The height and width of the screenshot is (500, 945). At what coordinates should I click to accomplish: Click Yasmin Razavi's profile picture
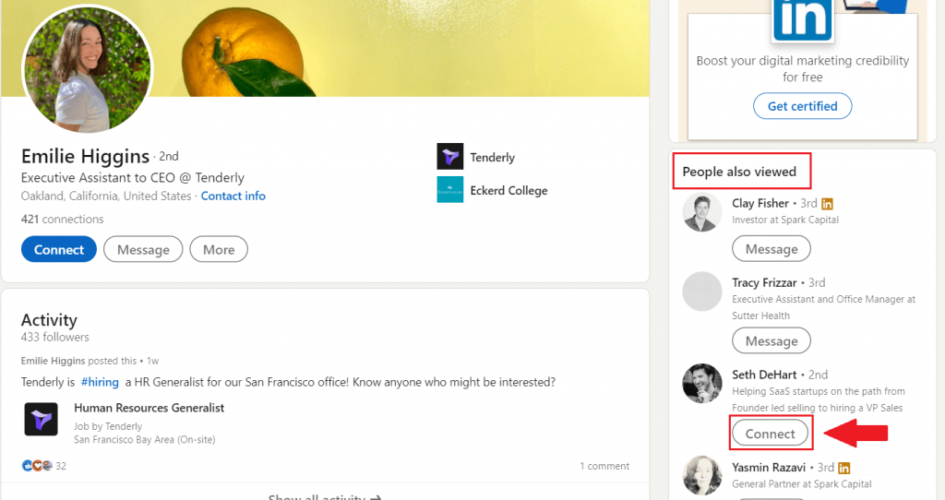[702, 475]
